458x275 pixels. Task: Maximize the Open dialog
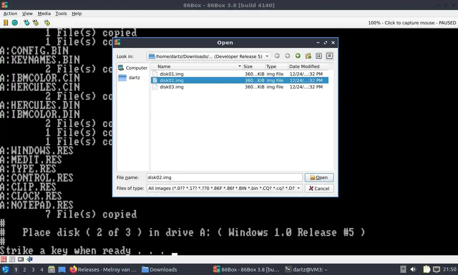click(326, 43)
